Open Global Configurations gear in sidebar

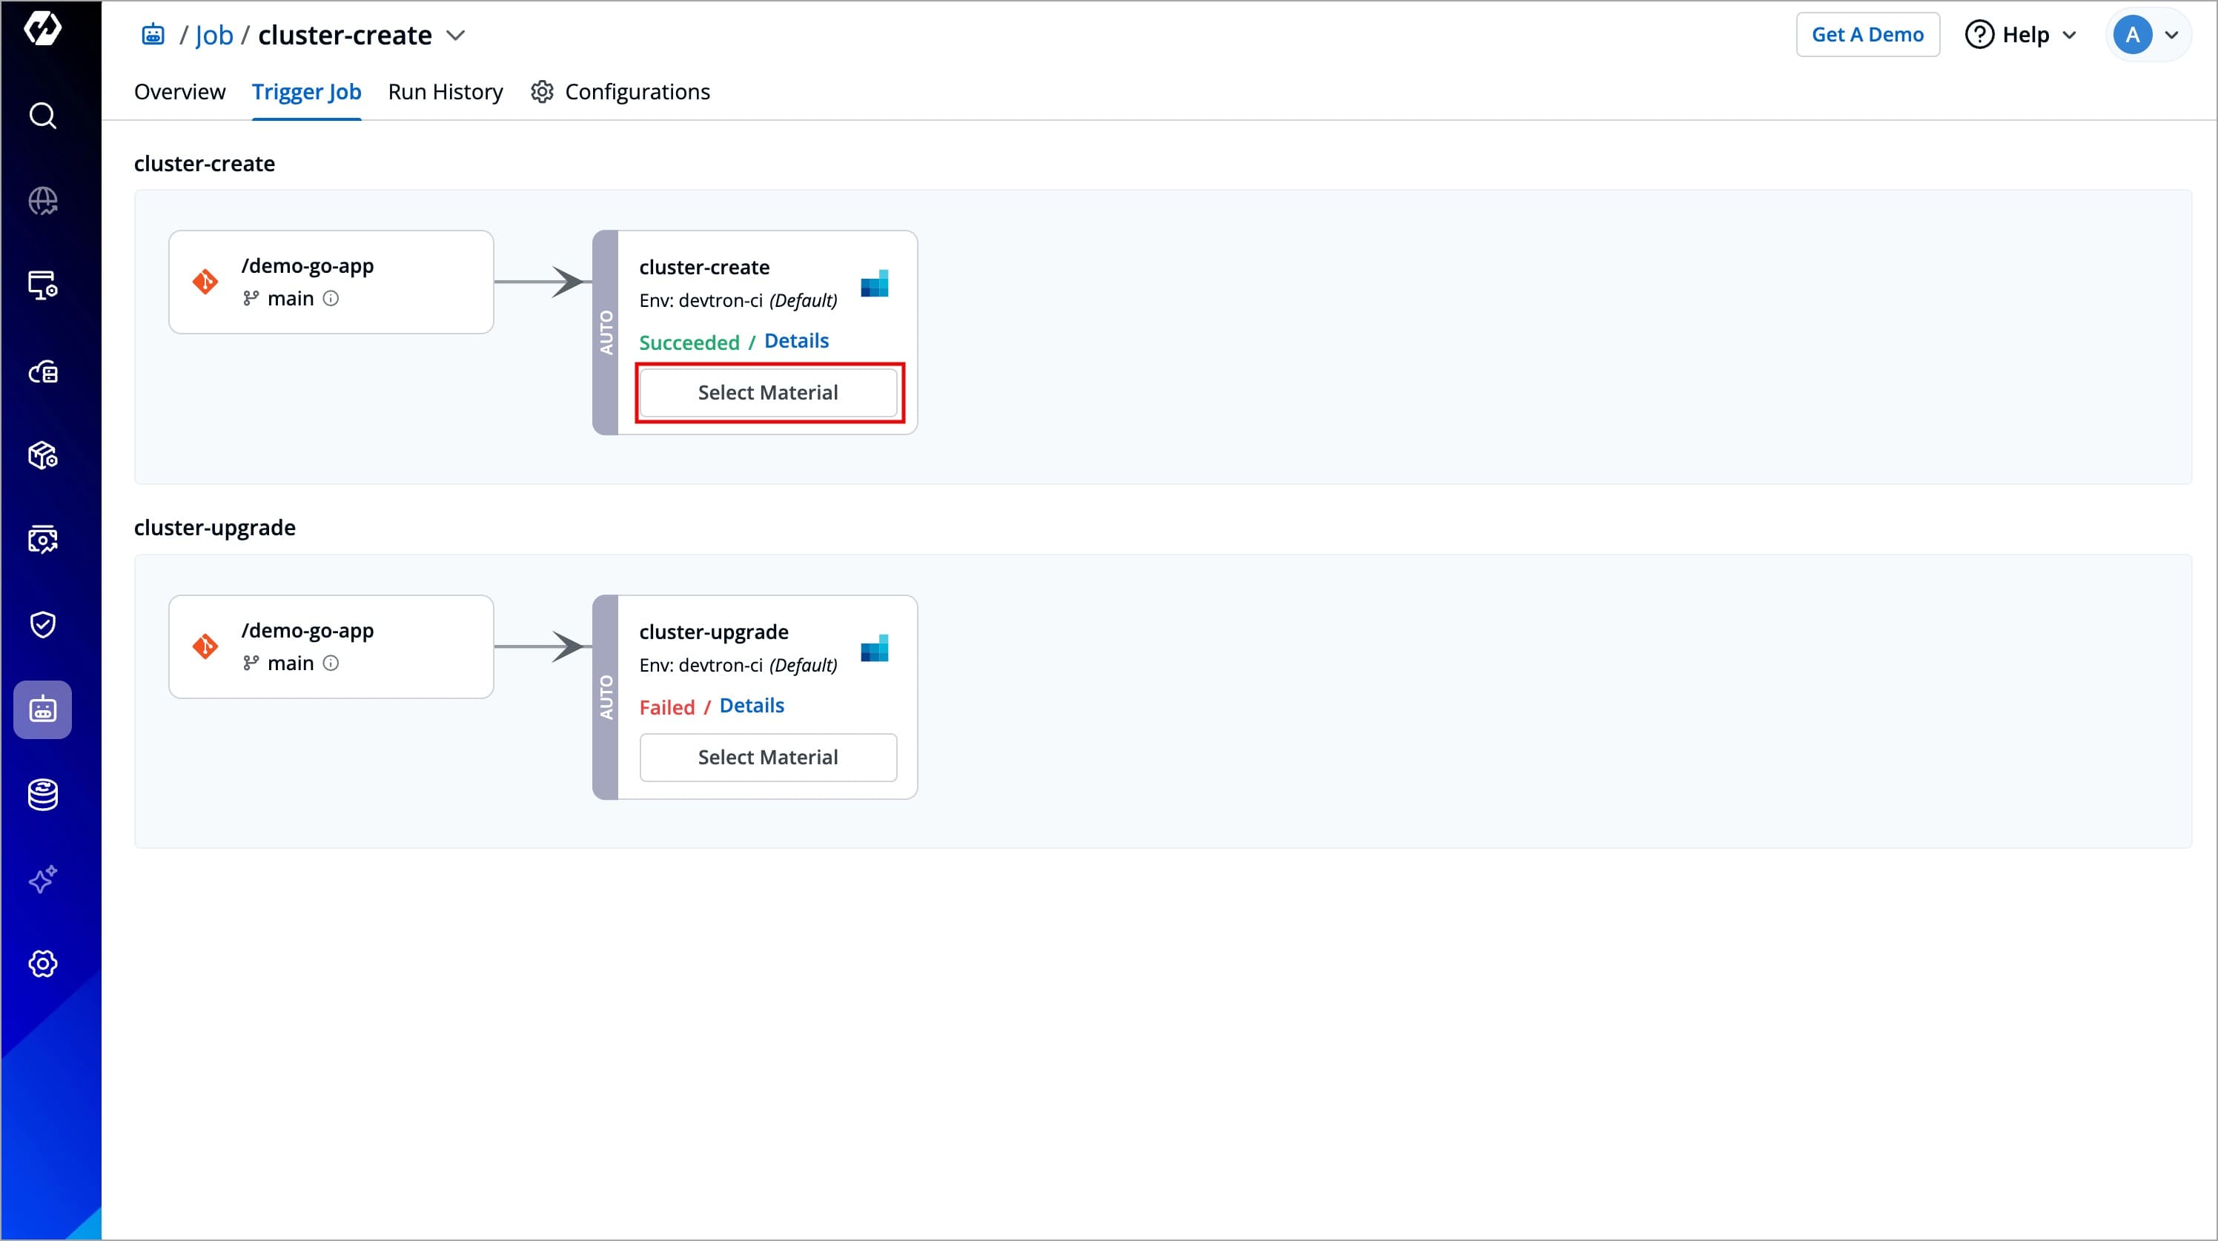pos(42,963)
